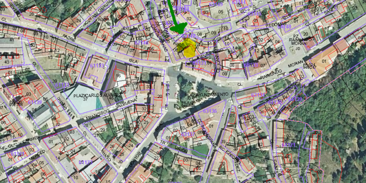Click the PLAZ/CARLOS ALVAREZ label
366x183 pixels.
pyautogui.click(x=97, y=95)
